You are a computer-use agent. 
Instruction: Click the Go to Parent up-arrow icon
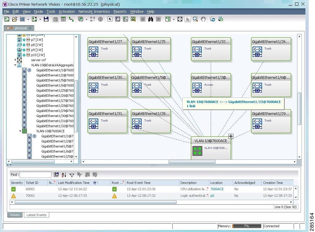[x=110, y=19]
